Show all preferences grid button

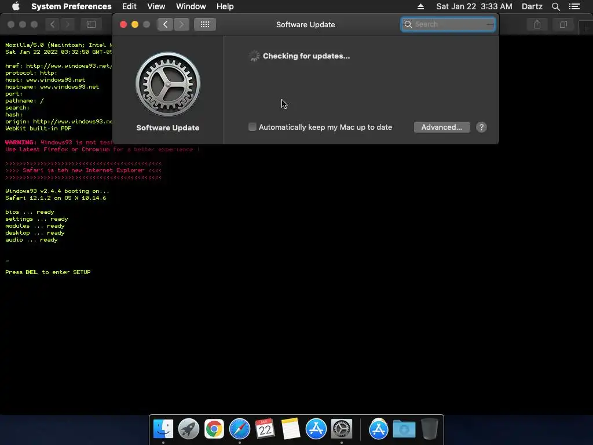(x=205, y=24)
